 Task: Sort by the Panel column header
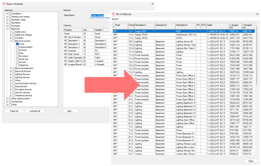pos(120,26)
